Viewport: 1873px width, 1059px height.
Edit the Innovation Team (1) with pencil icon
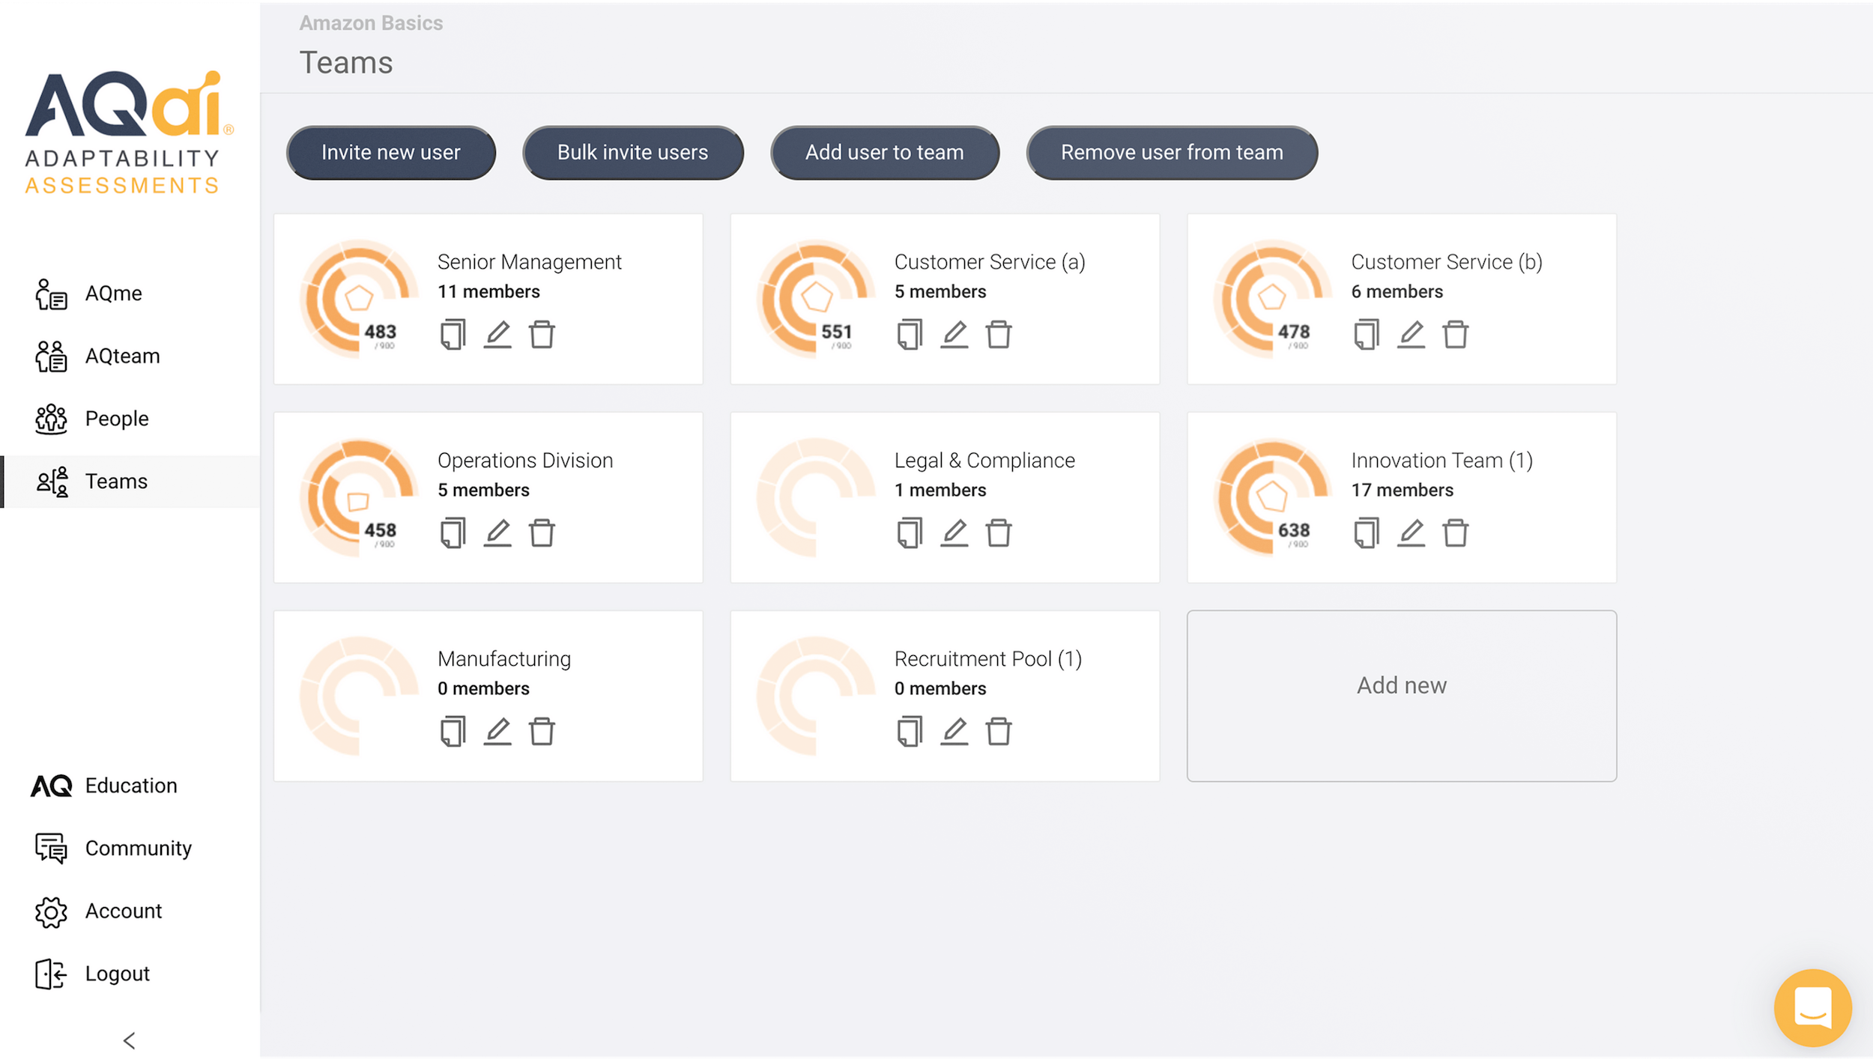pos(1411,532)
